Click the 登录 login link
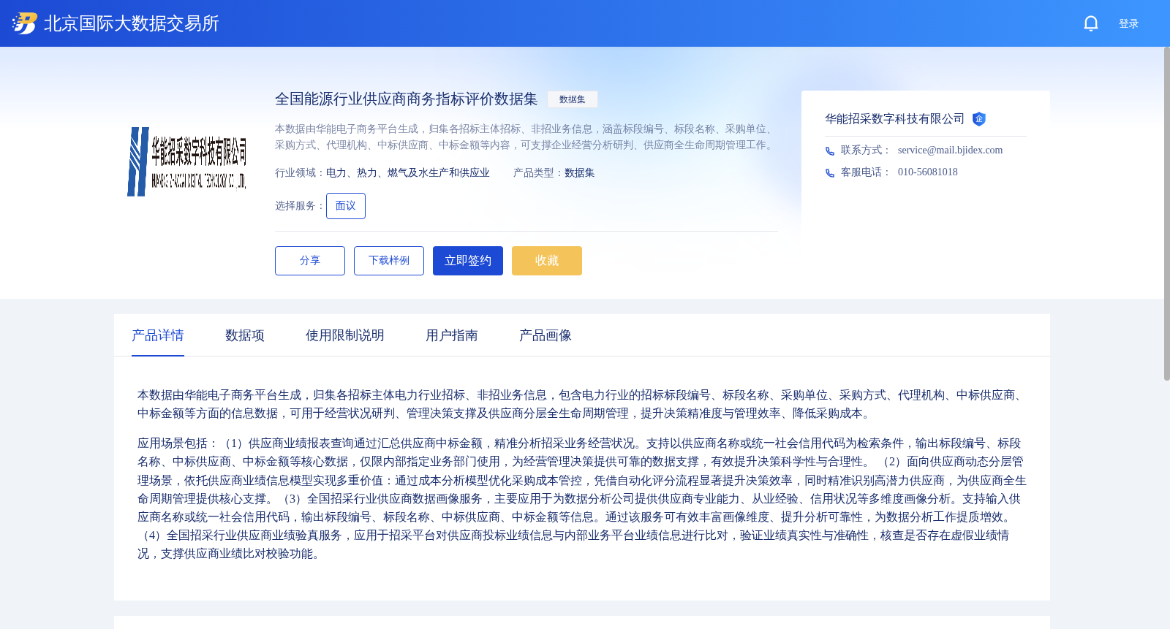Screen dimensions: 1170x629 (x=1128, y=23)
